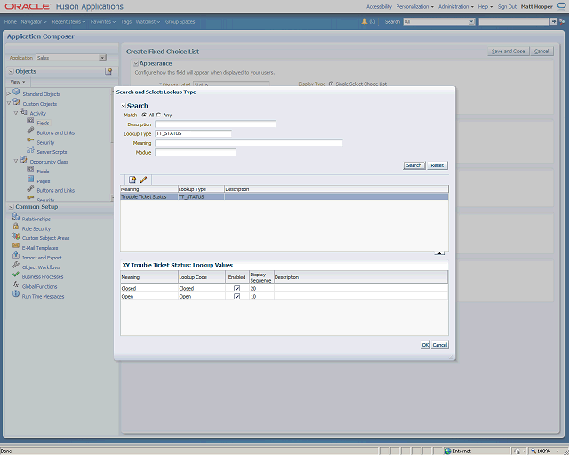This screenshot has height=455, width=569.
Task: Click the Opportunity Class object icon
Action: [23, 160]
